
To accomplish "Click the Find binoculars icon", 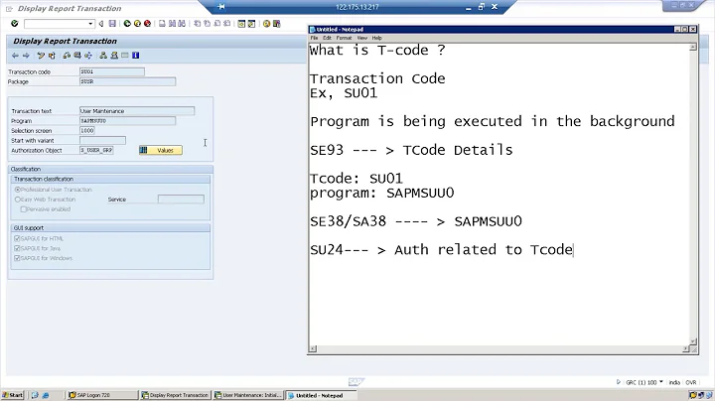I will pos(172,24).
